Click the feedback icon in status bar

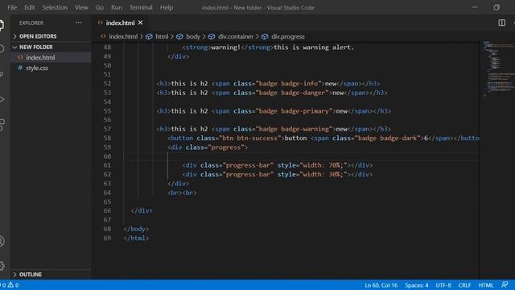click(505, 284)
